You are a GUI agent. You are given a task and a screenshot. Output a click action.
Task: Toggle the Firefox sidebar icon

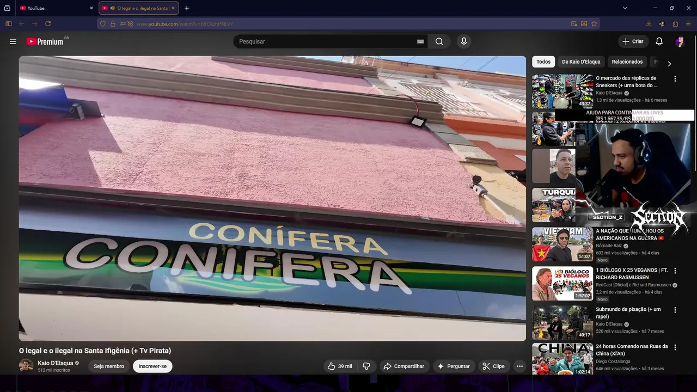8,24
